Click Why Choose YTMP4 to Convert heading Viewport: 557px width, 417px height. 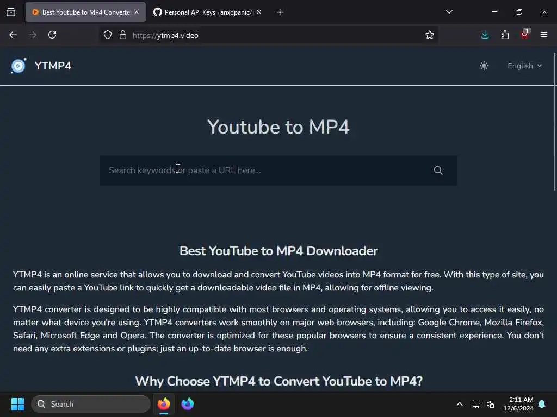(279, 381)
